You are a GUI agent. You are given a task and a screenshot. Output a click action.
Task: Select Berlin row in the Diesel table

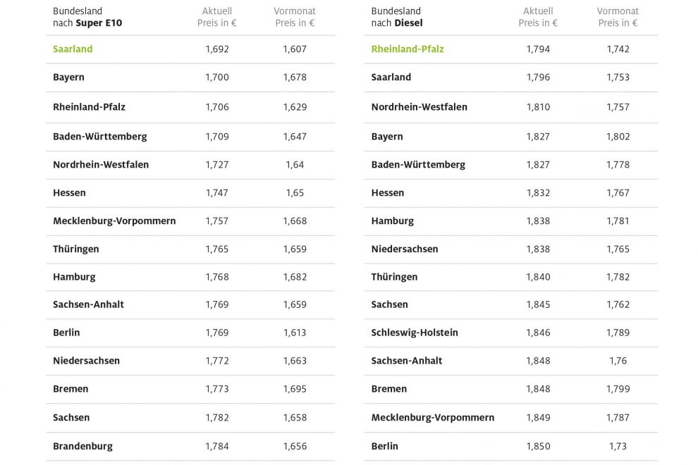tap(384, 446)
